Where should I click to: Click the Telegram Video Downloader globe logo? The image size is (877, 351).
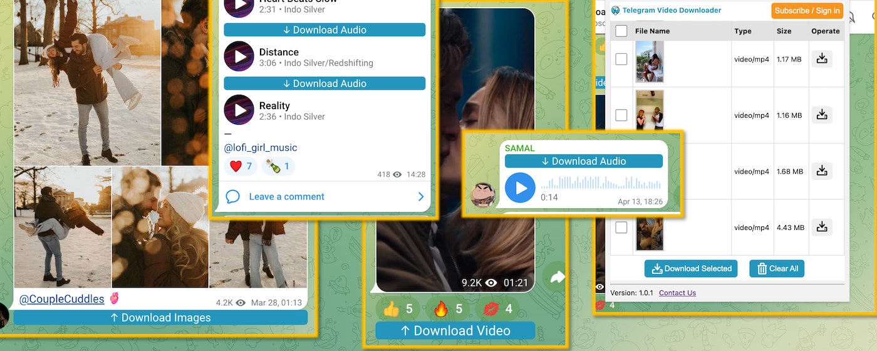point(615,10)
